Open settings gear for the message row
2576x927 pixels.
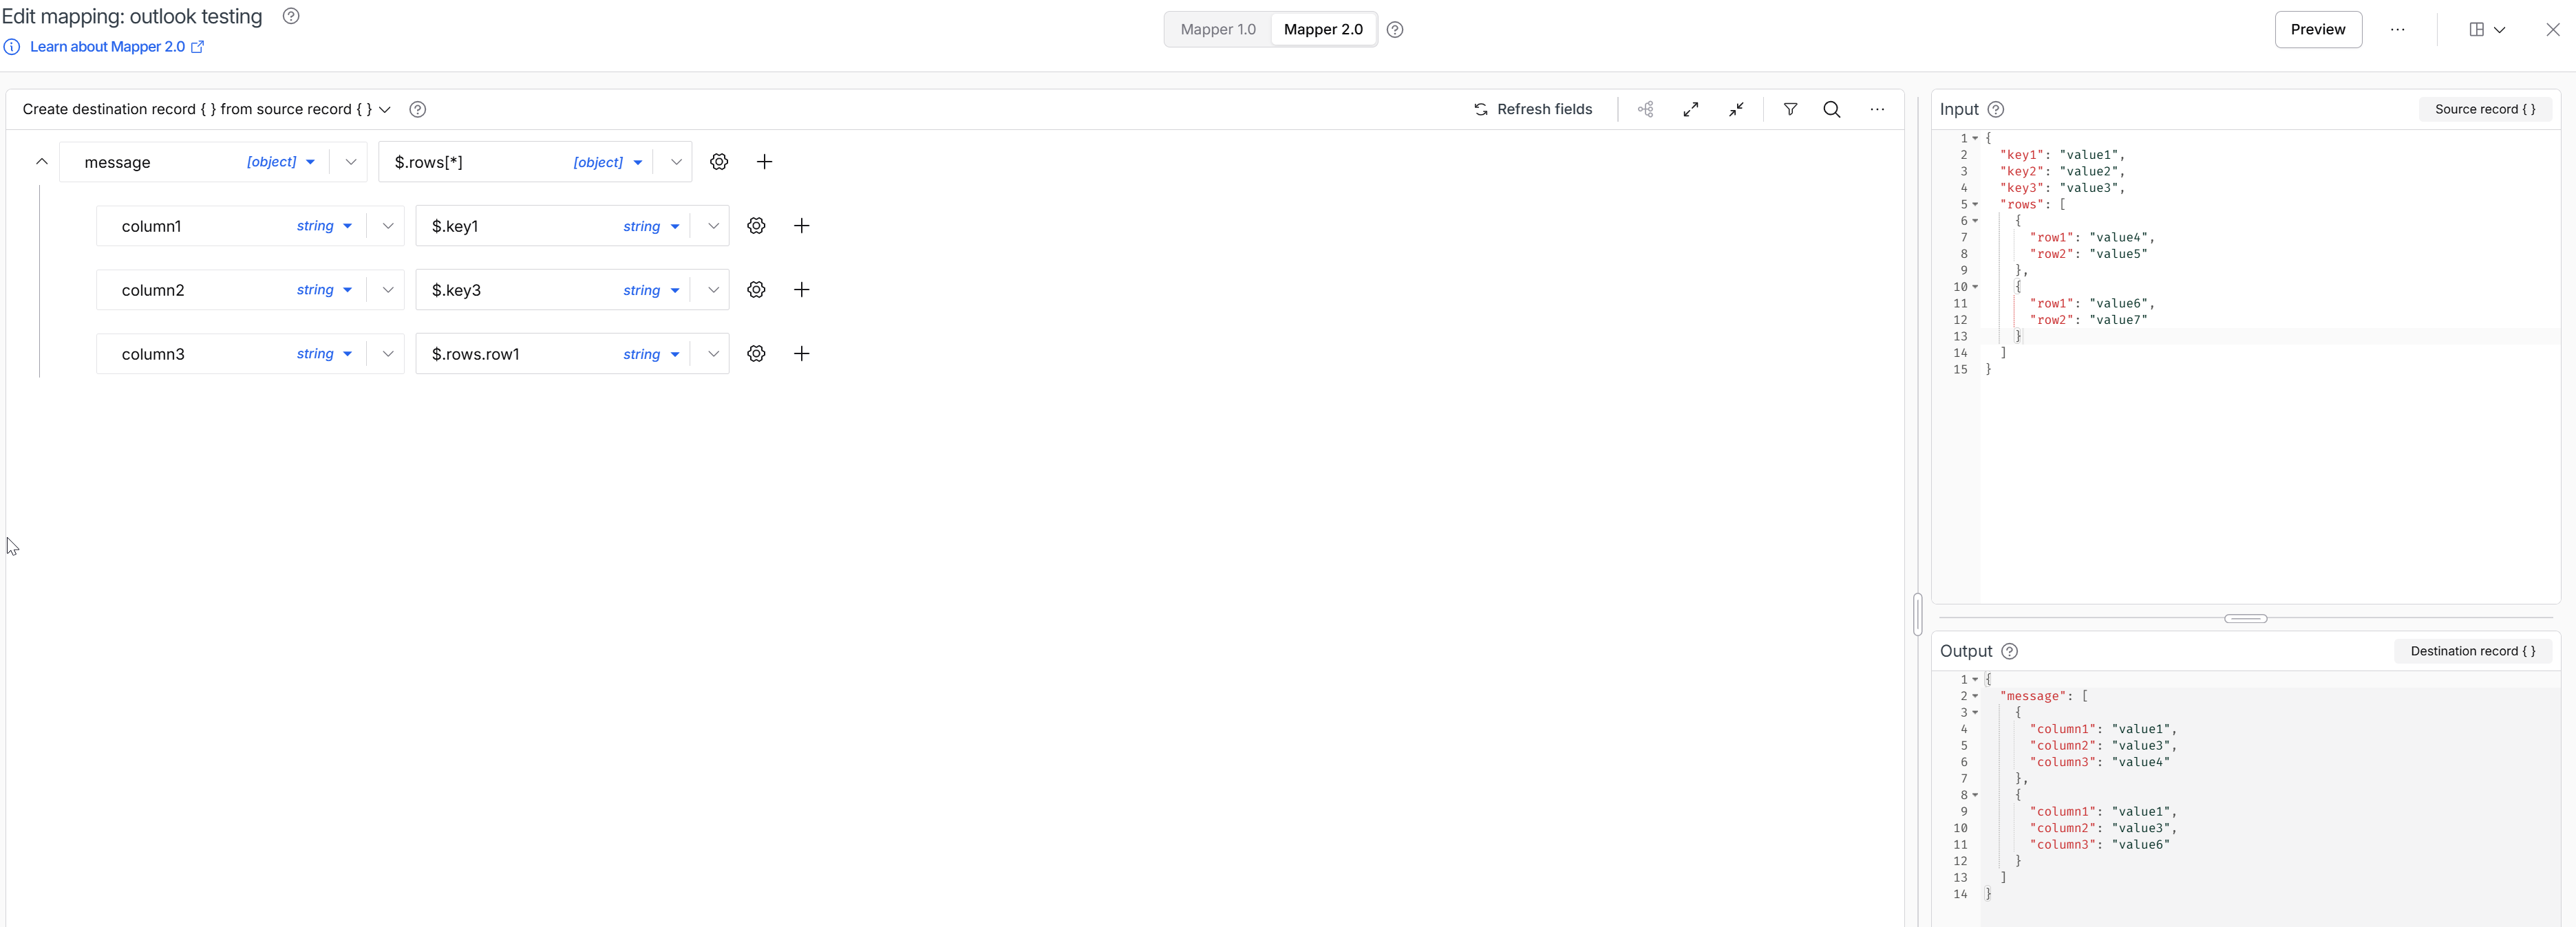[719, 162]
